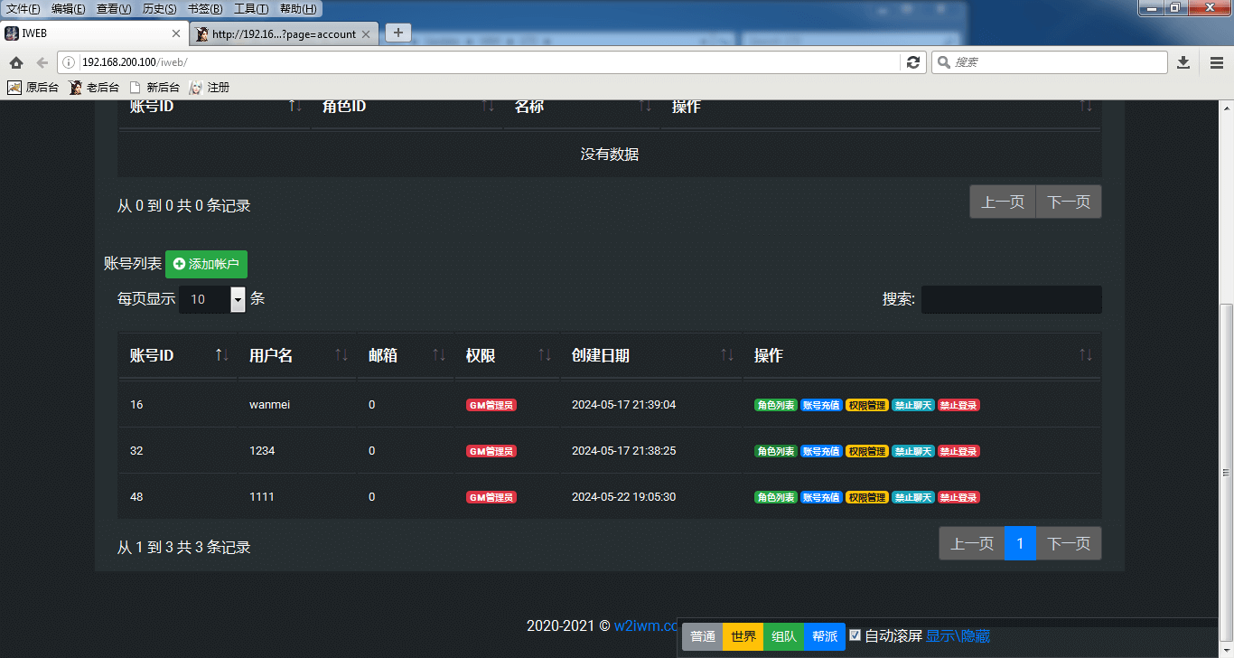Select the yellow 世界 chat channel
This screenshot has width=1234, height=658.
pos(743,636)
